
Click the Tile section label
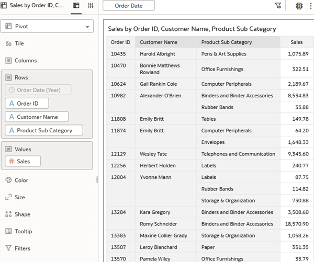(19, 43)
